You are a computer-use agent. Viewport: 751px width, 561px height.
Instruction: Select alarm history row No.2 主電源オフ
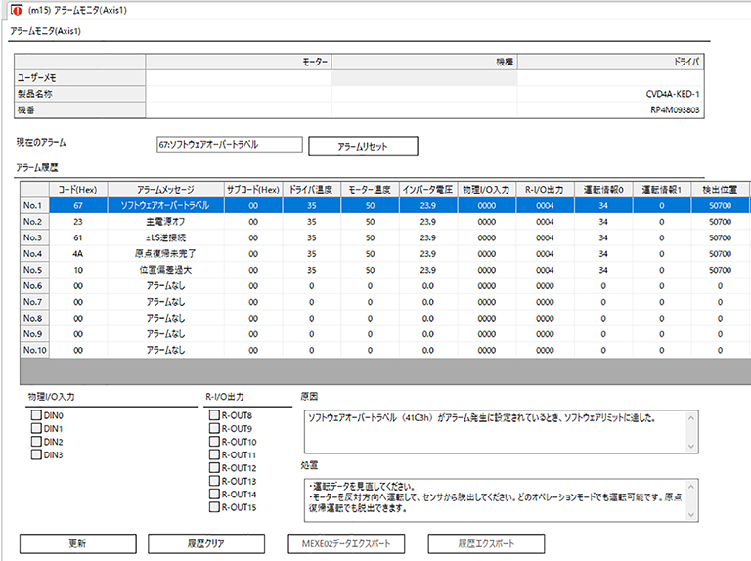point(163,222)
